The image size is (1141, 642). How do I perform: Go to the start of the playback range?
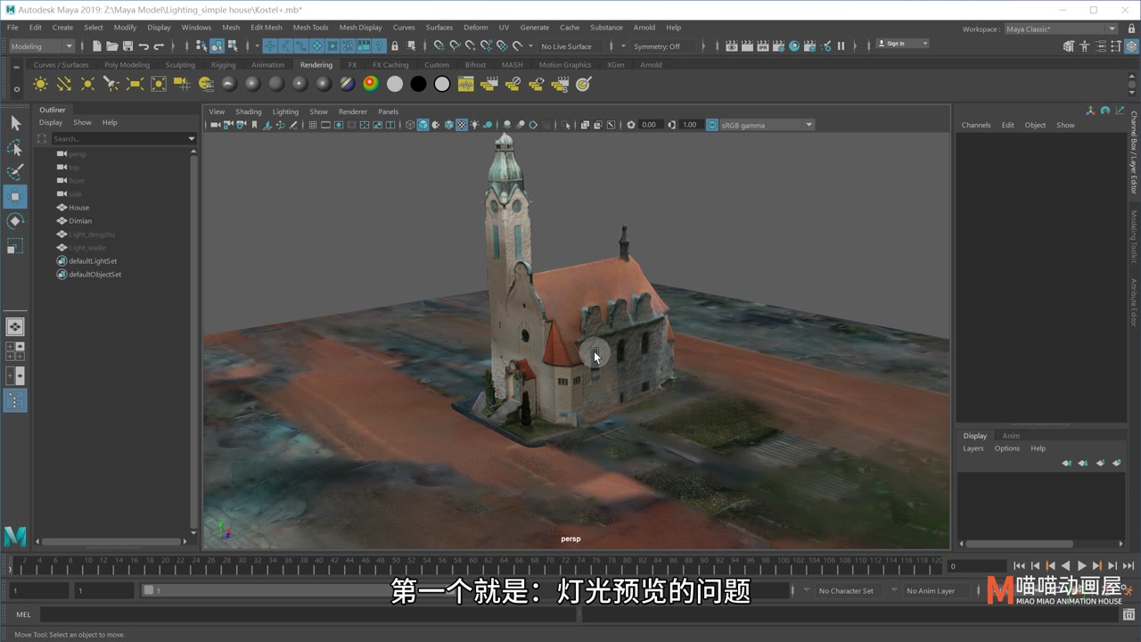pos(1019,565)
